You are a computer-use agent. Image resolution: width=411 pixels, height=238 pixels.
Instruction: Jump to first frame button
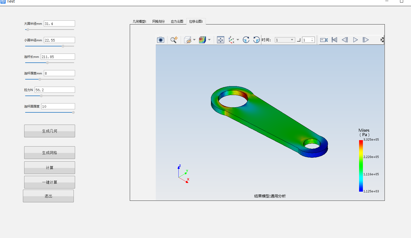[x=334, y=40]
